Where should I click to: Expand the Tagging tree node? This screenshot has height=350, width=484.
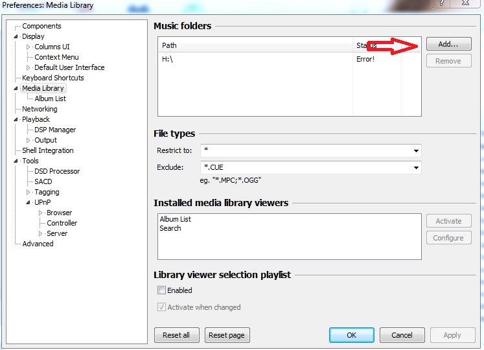tap(28, 192)
